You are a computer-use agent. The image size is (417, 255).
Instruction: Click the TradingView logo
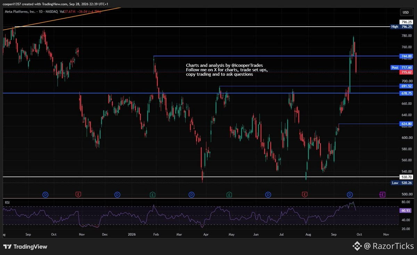25,247
